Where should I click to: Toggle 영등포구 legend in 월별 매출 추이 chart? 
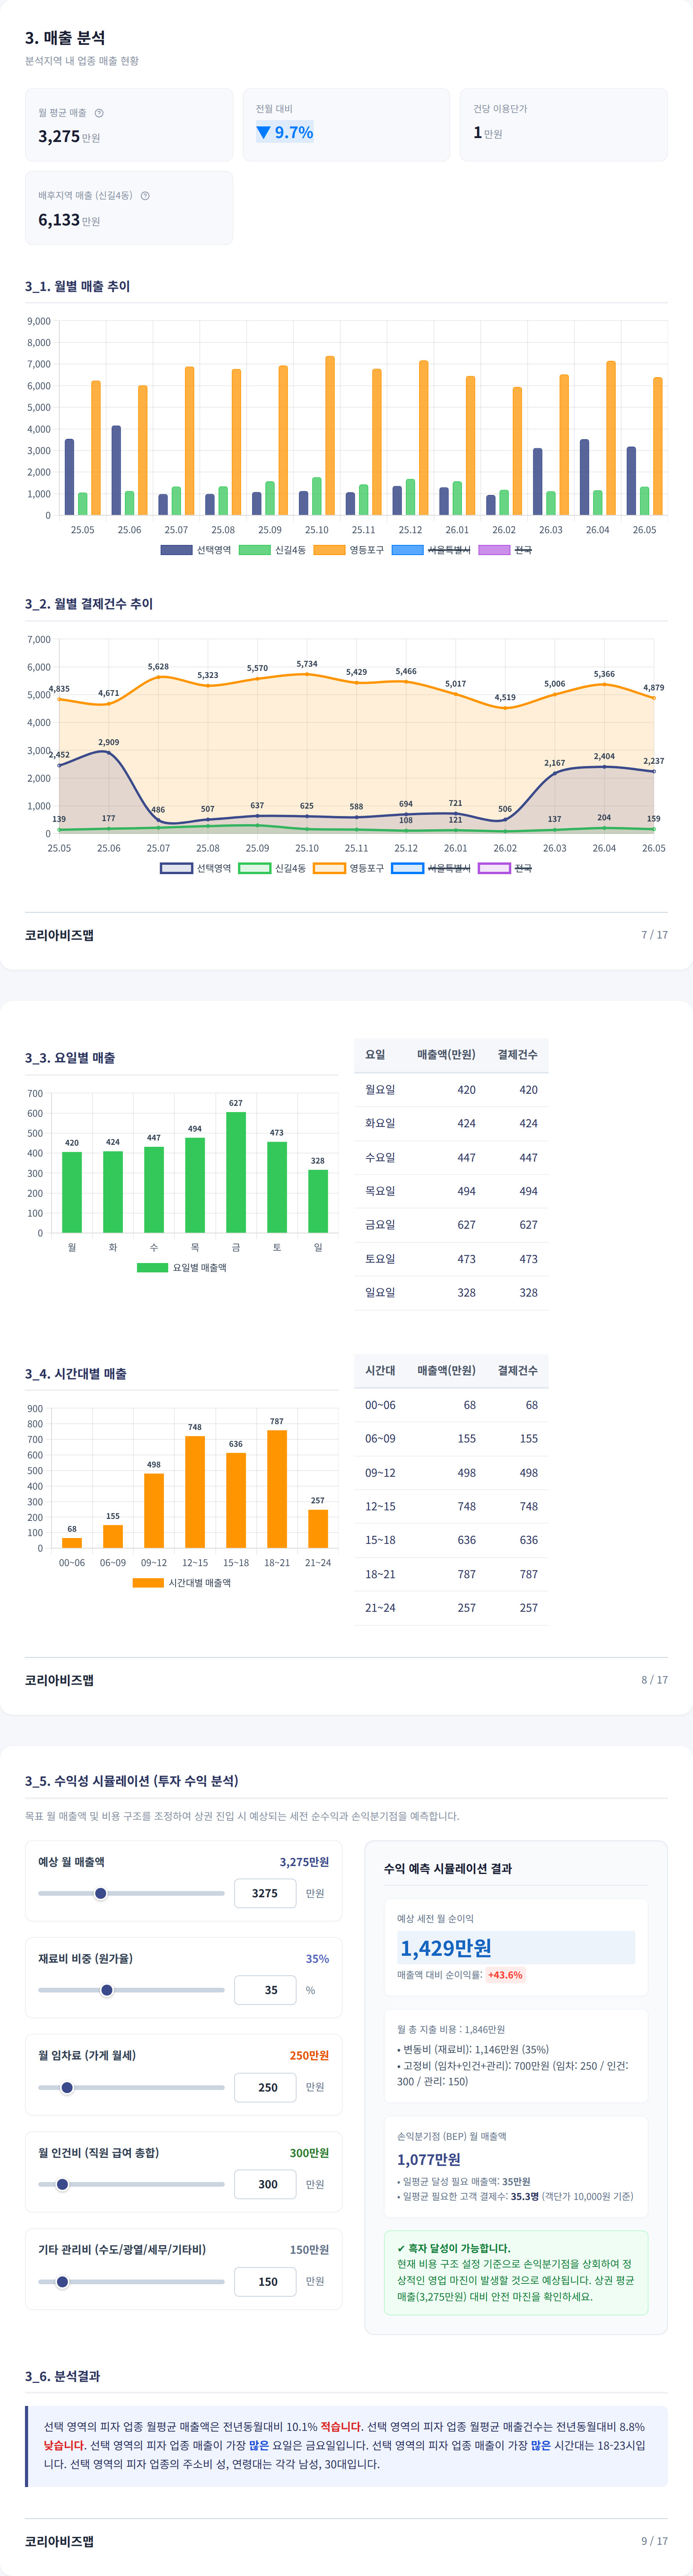(349, 550)
